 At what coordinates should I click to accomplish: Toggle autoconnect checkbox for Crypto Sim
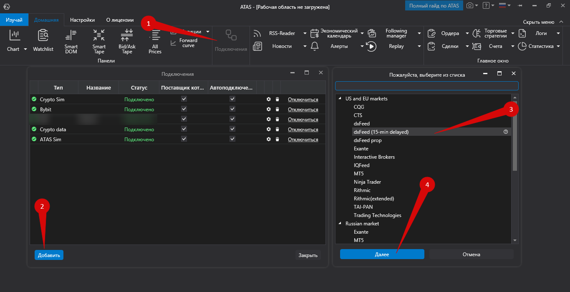pyautogui.click(x=232, y=99)
